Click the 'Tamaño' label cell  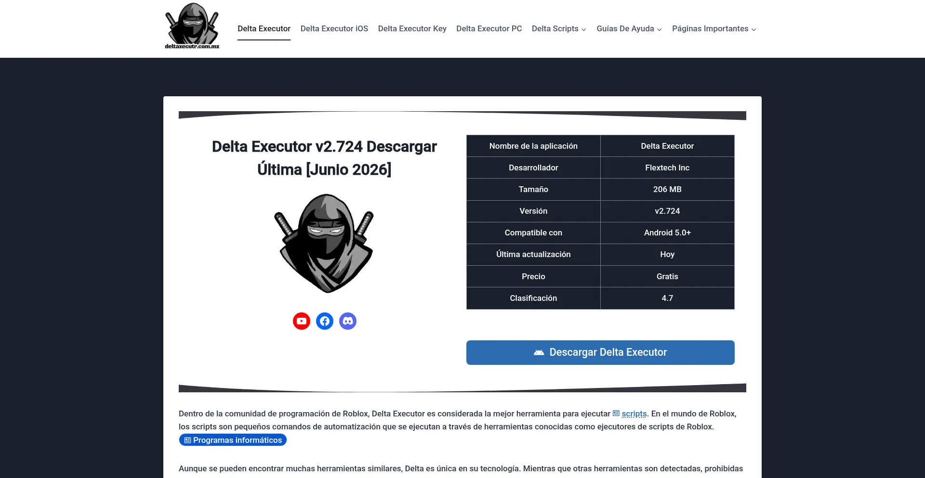pos(533,189)
